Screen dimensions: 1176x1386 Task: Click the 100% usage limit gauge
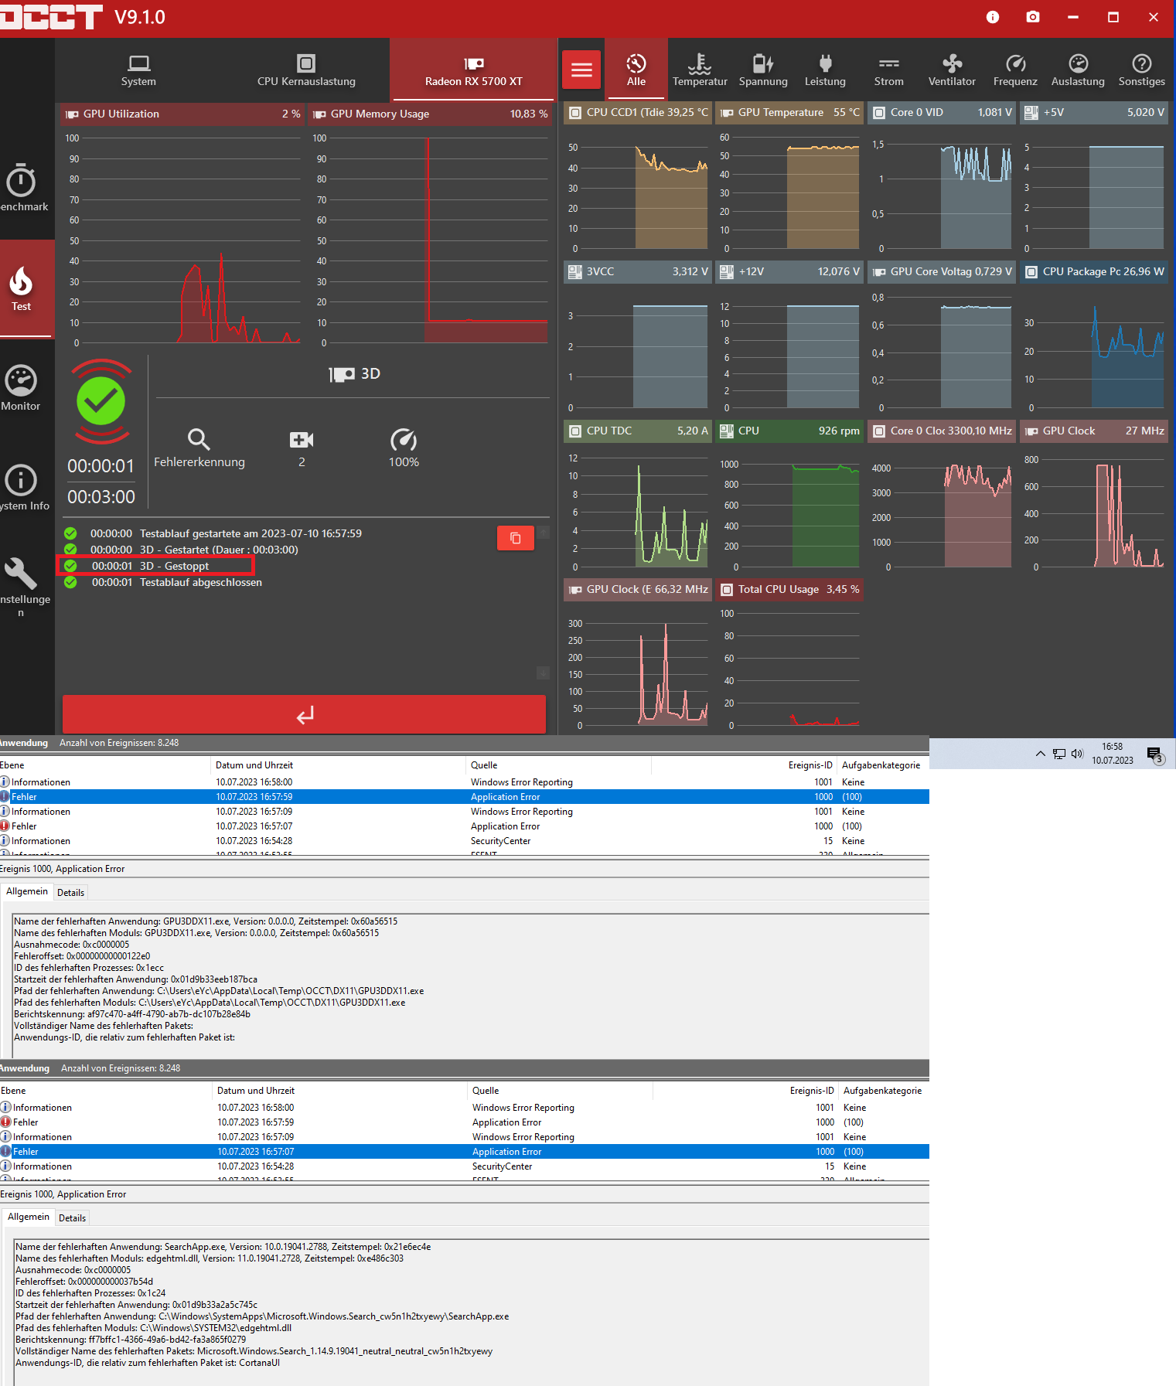(x=404, y=448)
